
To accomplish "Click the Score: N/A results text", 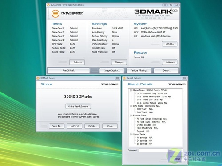I will click(x=139, y=57).
